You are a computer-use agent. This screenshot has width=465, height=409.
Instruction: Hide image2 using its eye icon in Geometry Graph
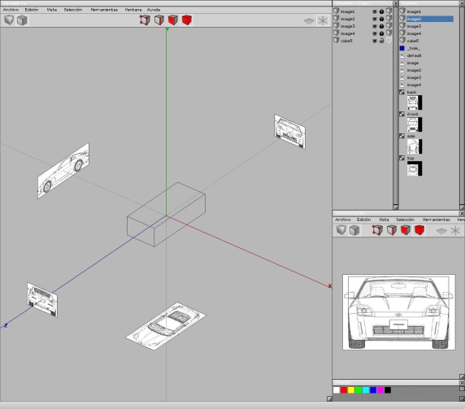375,19
